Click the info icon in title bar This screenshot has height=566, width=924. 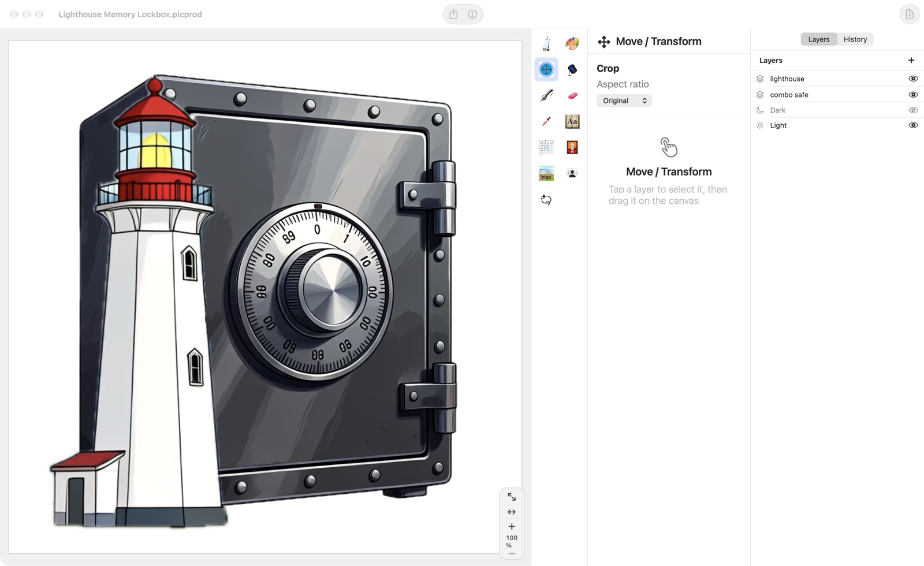(x=472, y=14)
